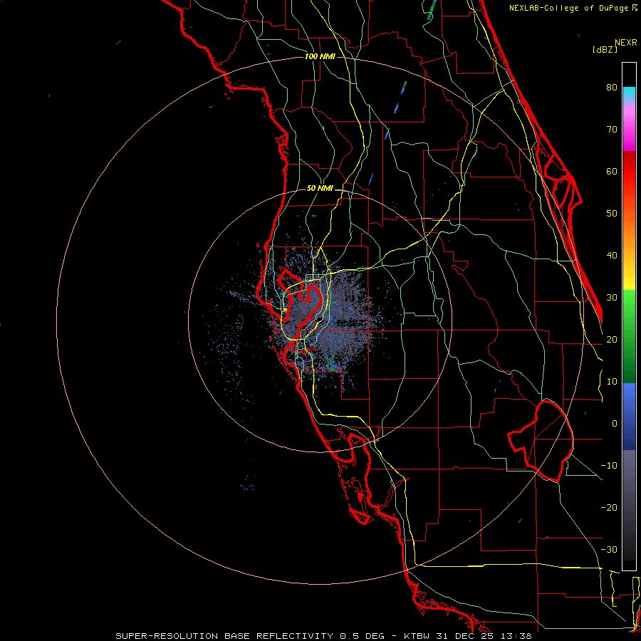Click the 50 value on the dBZ scale
This screenshot has width=641, height=641.
point(612,214)
